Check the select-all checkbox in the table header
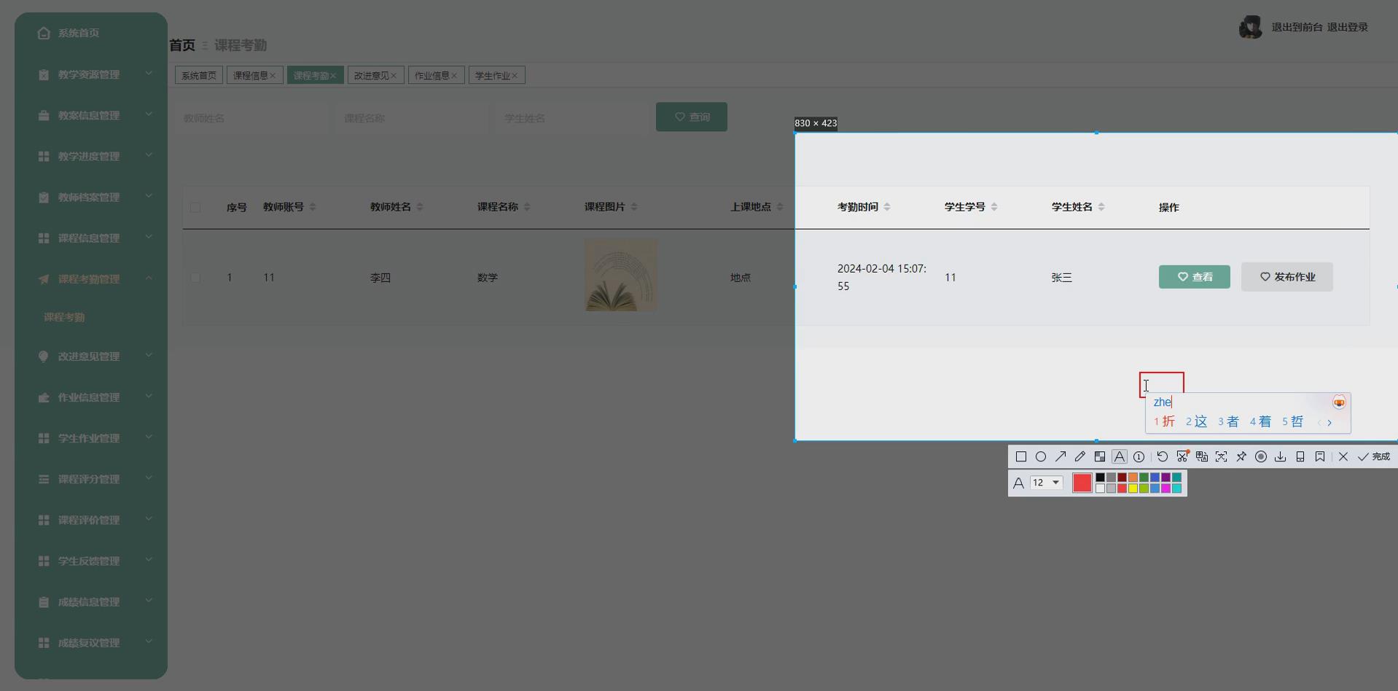Screen dimensions: 1398x691 (195, 207)
